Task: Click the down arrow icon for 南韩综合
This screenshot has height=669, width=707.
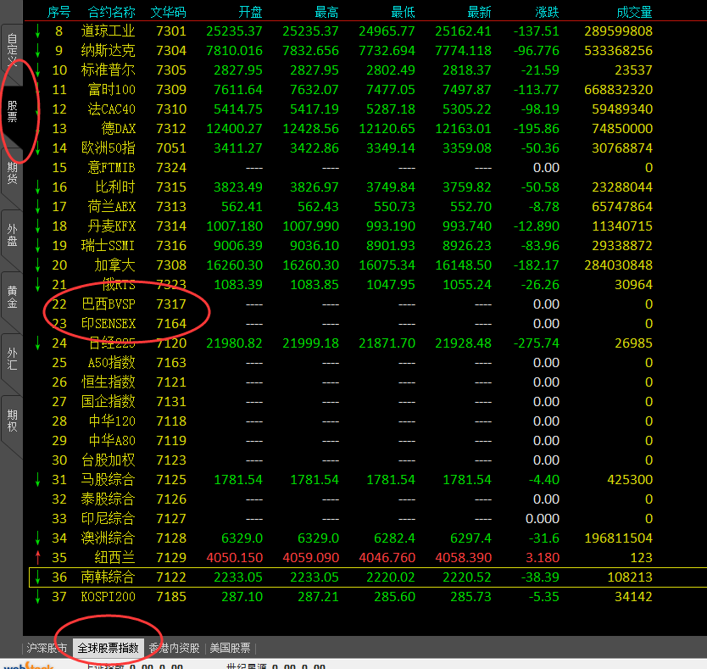Action: tap(37, 577)
